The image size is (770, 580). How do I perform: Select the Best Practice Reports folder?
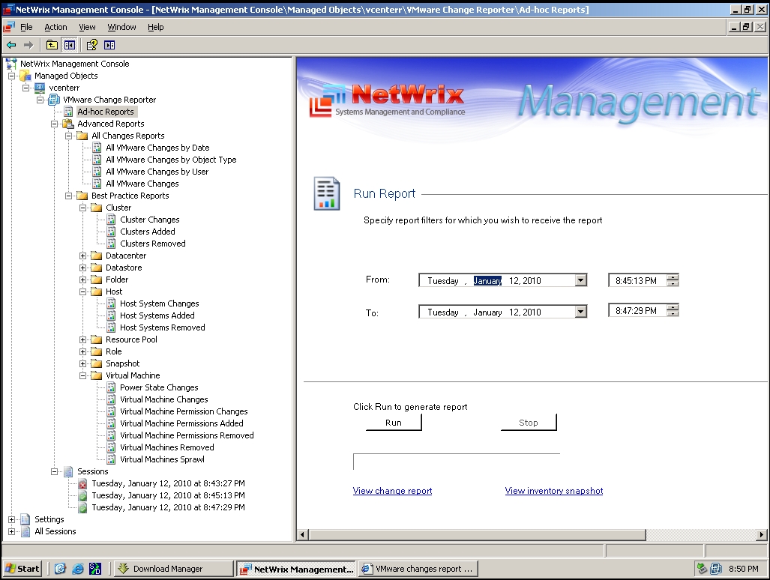coord(130,196)
